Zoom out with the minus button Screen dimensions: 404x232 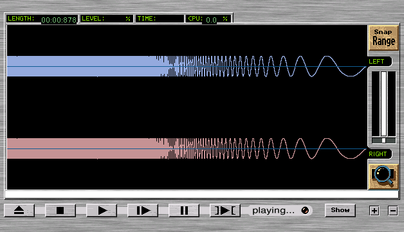click(x=393, y=211)
